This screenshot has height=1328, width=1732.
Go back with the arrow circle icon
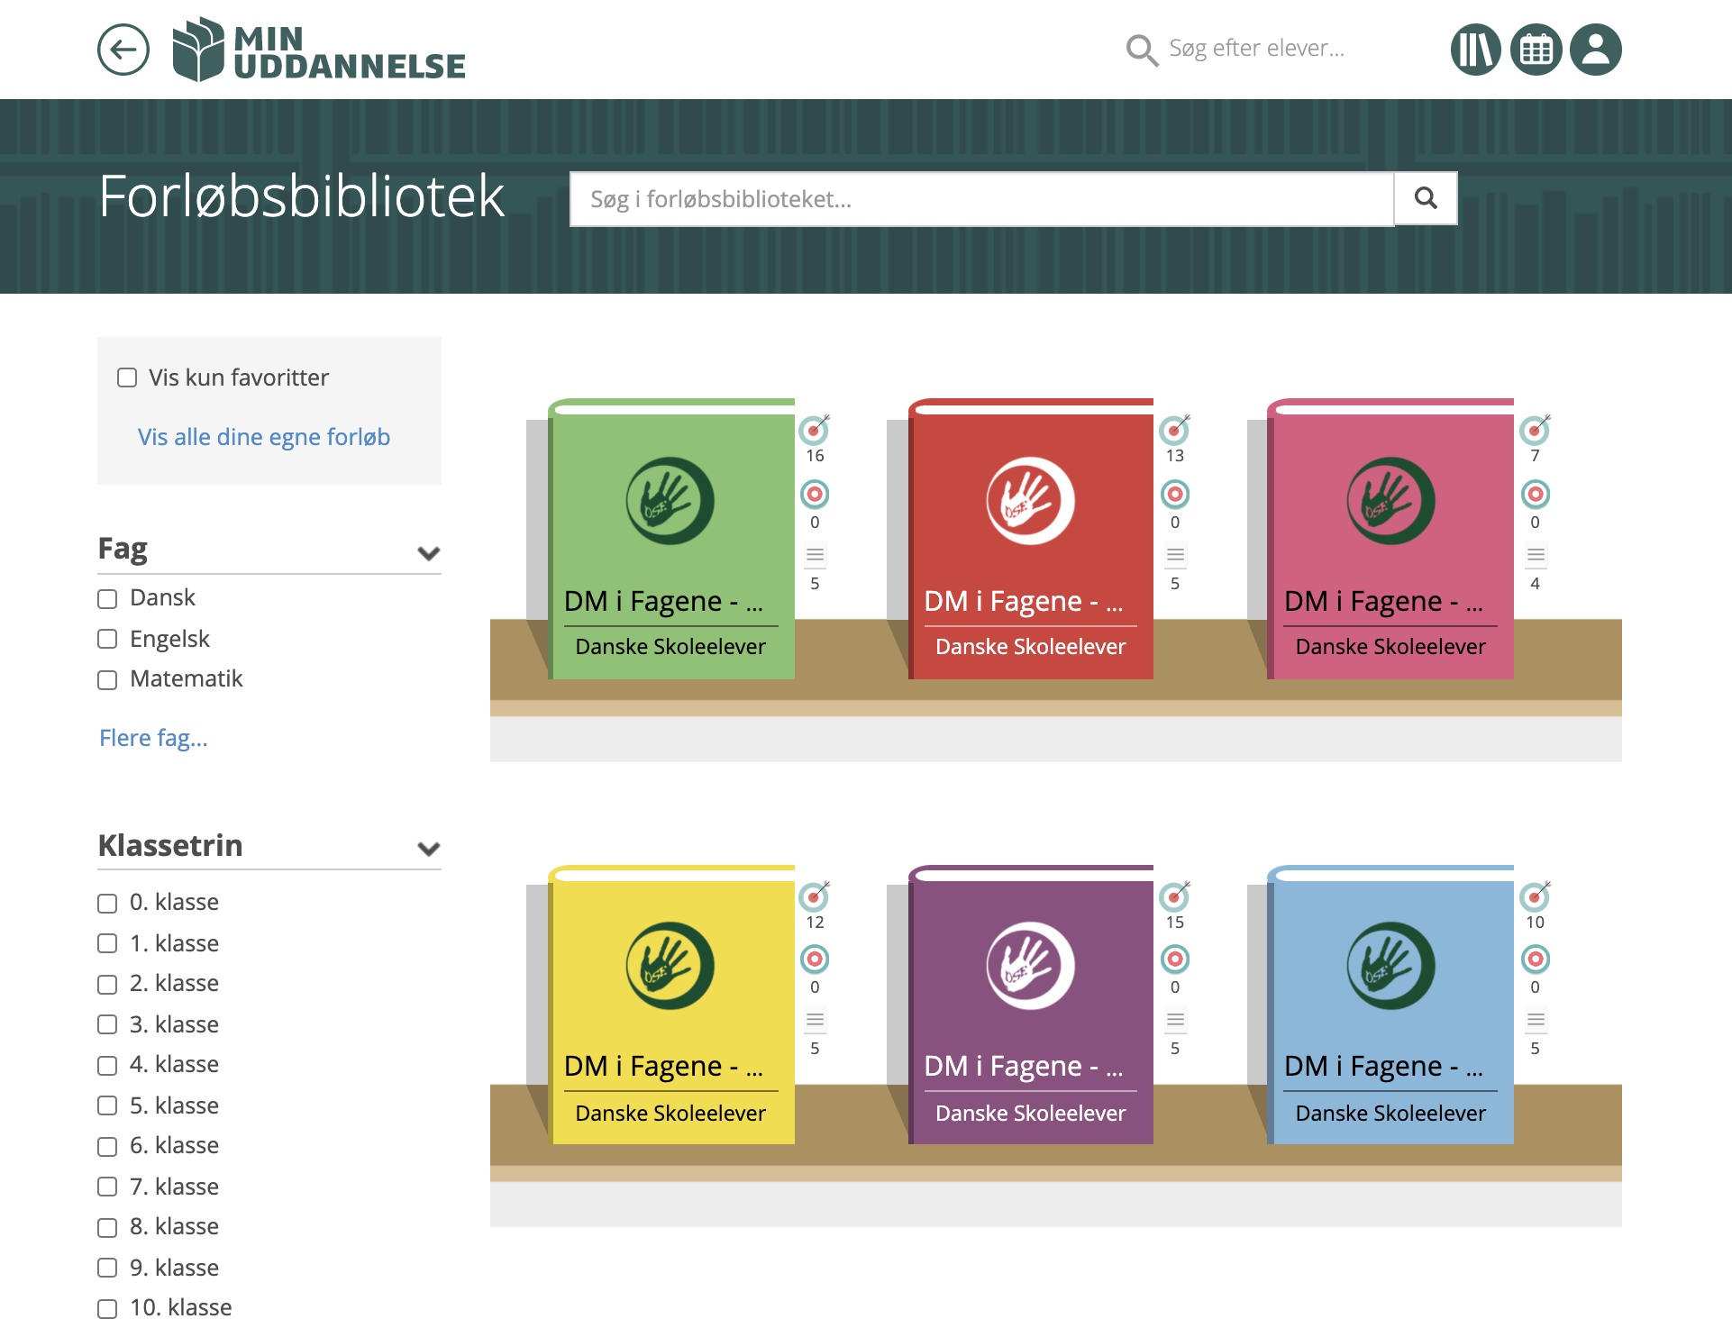(123, 50)
